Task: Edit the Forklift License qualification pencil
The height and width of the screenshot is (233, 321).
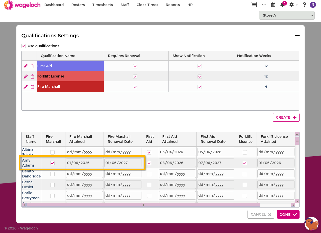Action: click(26, 76)
